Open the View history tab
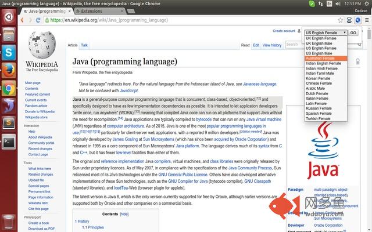 [x=272, y=45]
